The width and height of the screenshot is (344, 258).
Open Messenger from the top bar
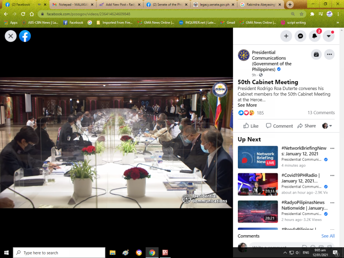tap(301, 36)
